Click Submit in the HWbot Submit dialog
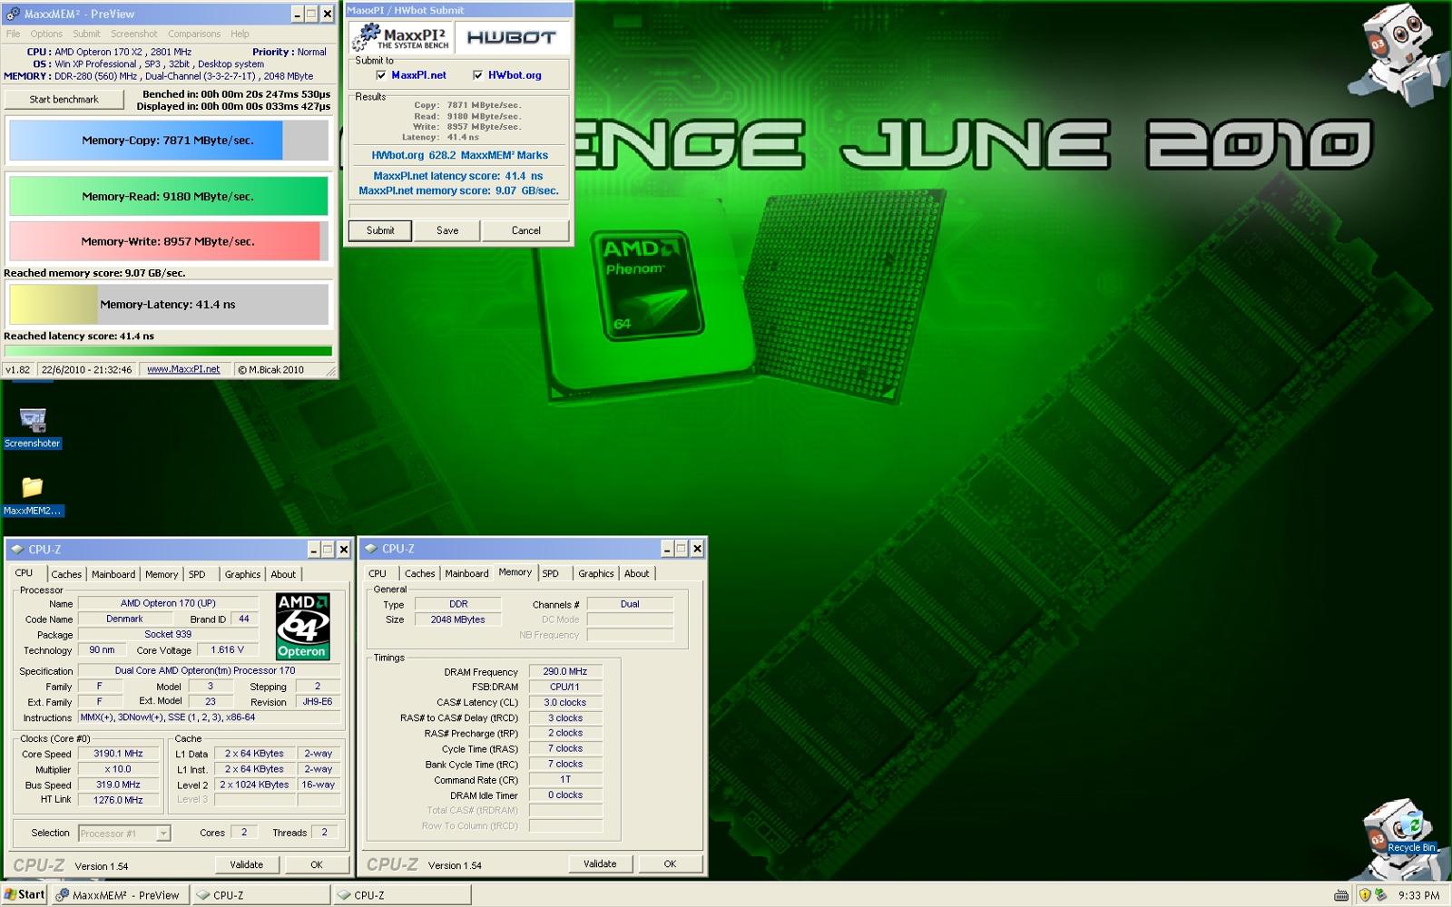The width and height of the screenshot is (1452, 907). (x=380, y=230)
